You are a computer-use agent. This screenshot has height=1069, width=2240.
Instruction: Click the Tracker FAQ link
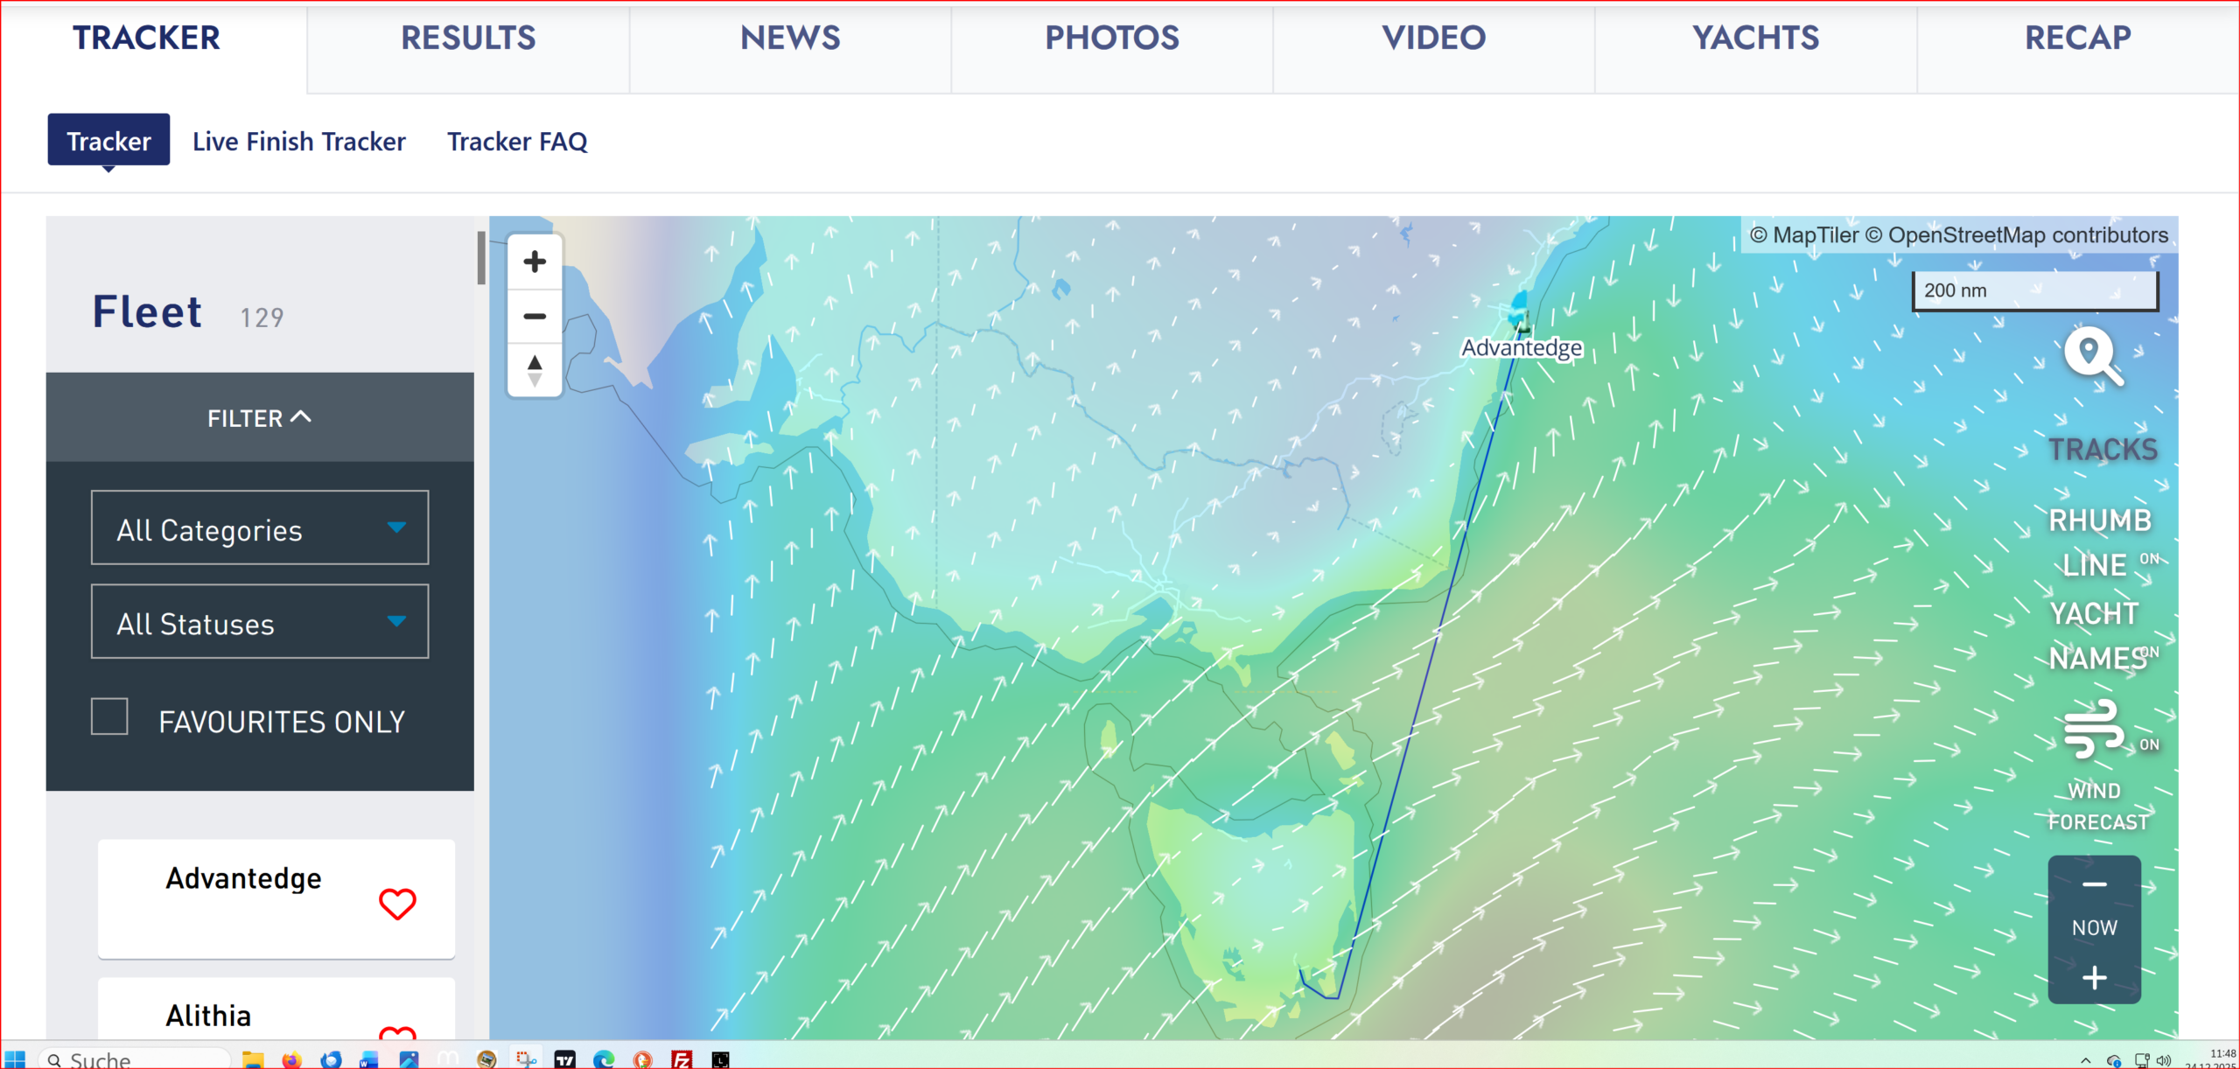pos(517,141)
